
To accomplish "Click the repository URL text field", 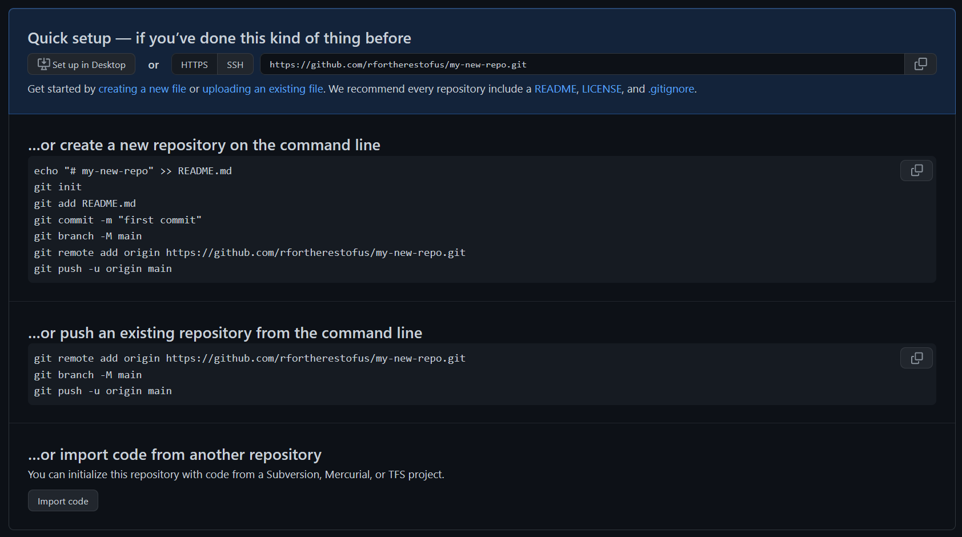I will coord(582,64).
